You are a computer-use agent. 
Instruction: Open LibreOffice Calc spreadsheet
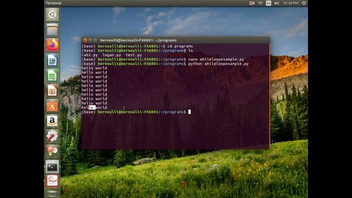(52, 75)
